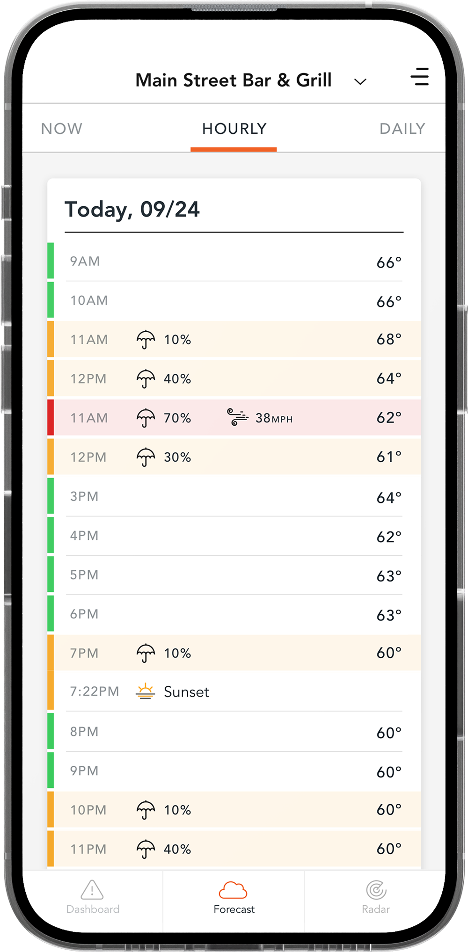Tap the 38 MPH wind speed label
Viewport: 468px width, 952px height.
click(x=274, y=418)
